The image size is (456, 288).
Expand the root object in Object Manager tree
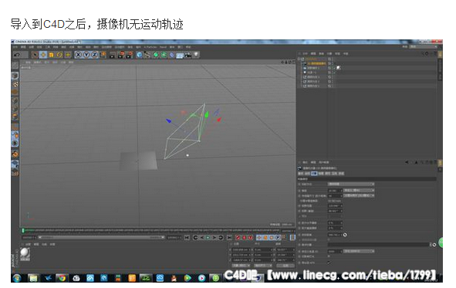point(299,59)
